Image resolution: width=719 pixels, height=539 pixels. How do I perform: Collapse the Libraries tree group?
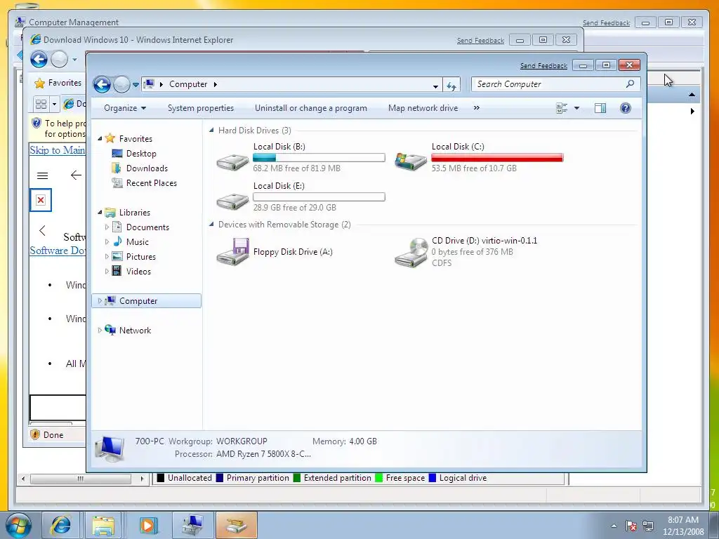[100, 212]
